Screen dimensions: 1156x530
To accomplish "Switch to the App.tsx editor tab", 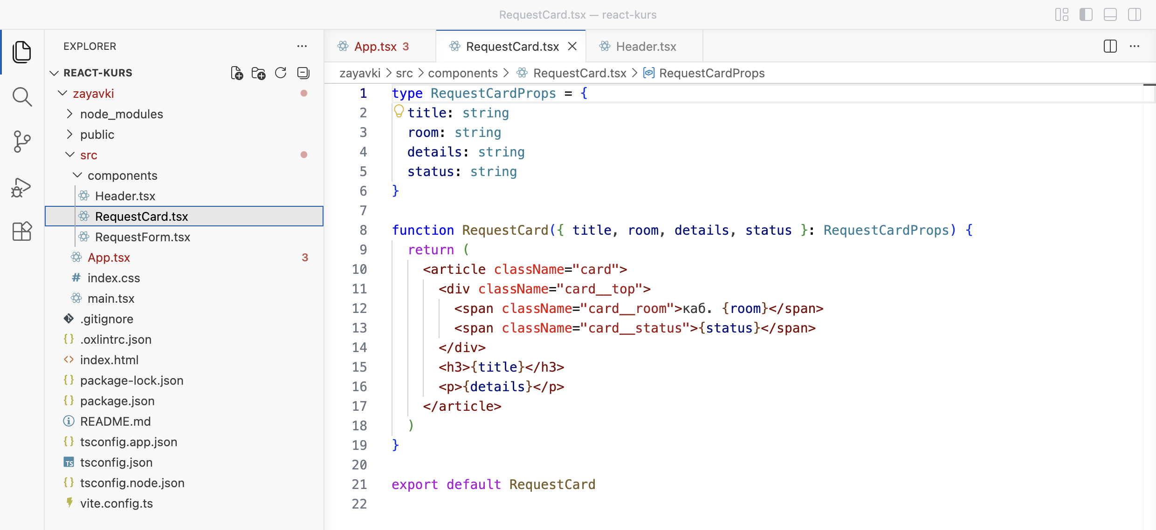I will coord(380,46).
